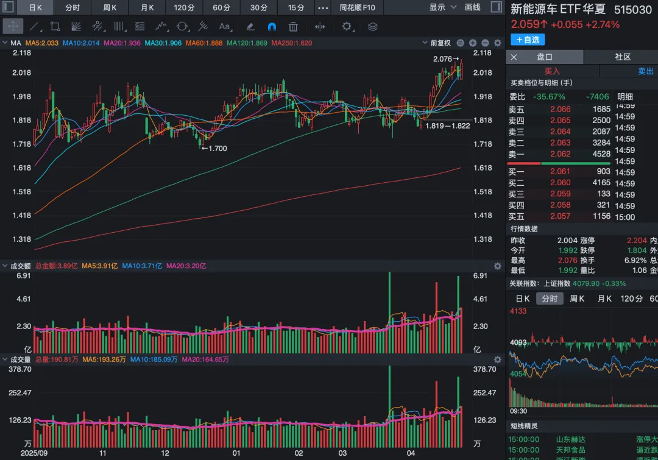Click the eraser tool icon
658x460 pixels.
pos(250,27)
